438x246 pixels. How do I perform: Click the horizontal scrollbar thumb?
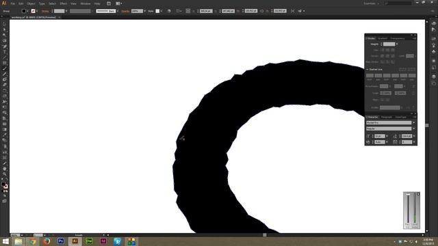point(265,235)
